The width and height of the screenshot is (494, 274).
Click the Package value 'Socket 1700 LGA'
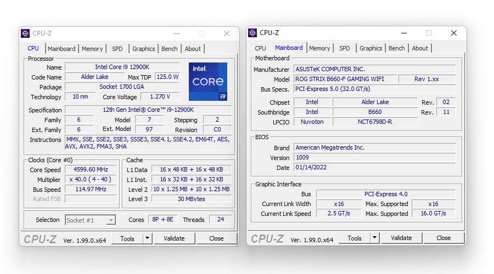tap(122, 87)
